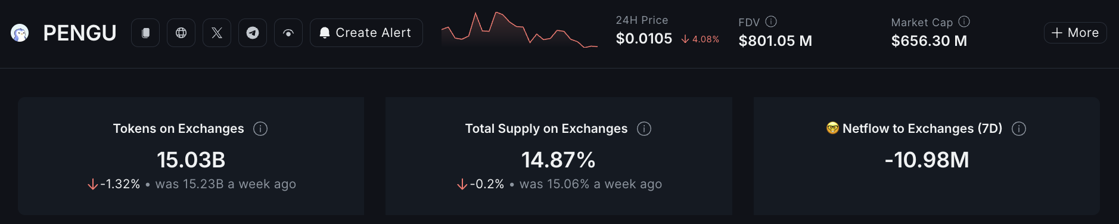Open info for Tokens on Exchanges

tap(260, 129)
